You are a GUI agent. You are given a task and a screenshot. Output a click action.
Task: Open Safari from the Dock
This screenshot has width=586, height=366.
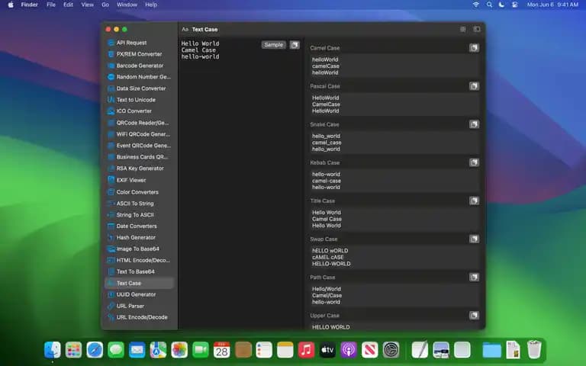tap(95, 350)
